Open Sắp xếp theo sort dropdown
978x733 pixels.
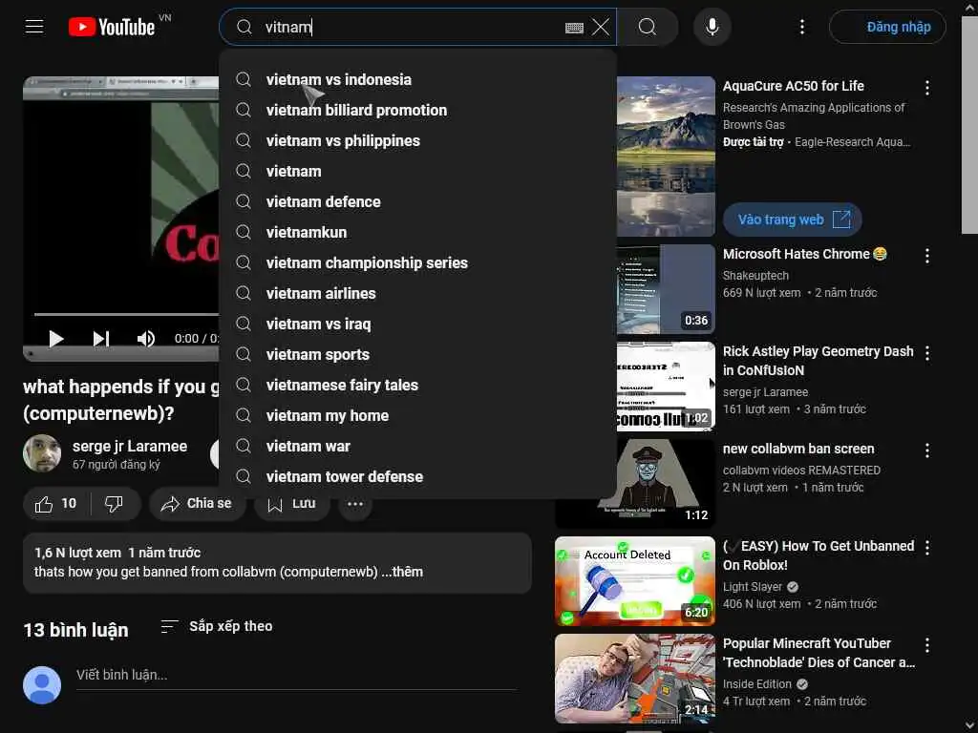coord(217,626)
